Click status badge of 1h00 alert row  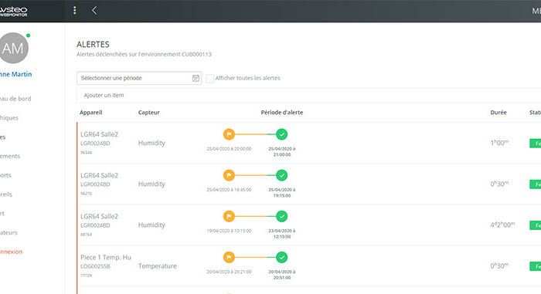point(535,144)
